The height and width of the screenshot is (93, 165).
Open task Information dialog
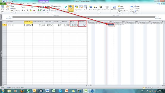coord(114,8)
